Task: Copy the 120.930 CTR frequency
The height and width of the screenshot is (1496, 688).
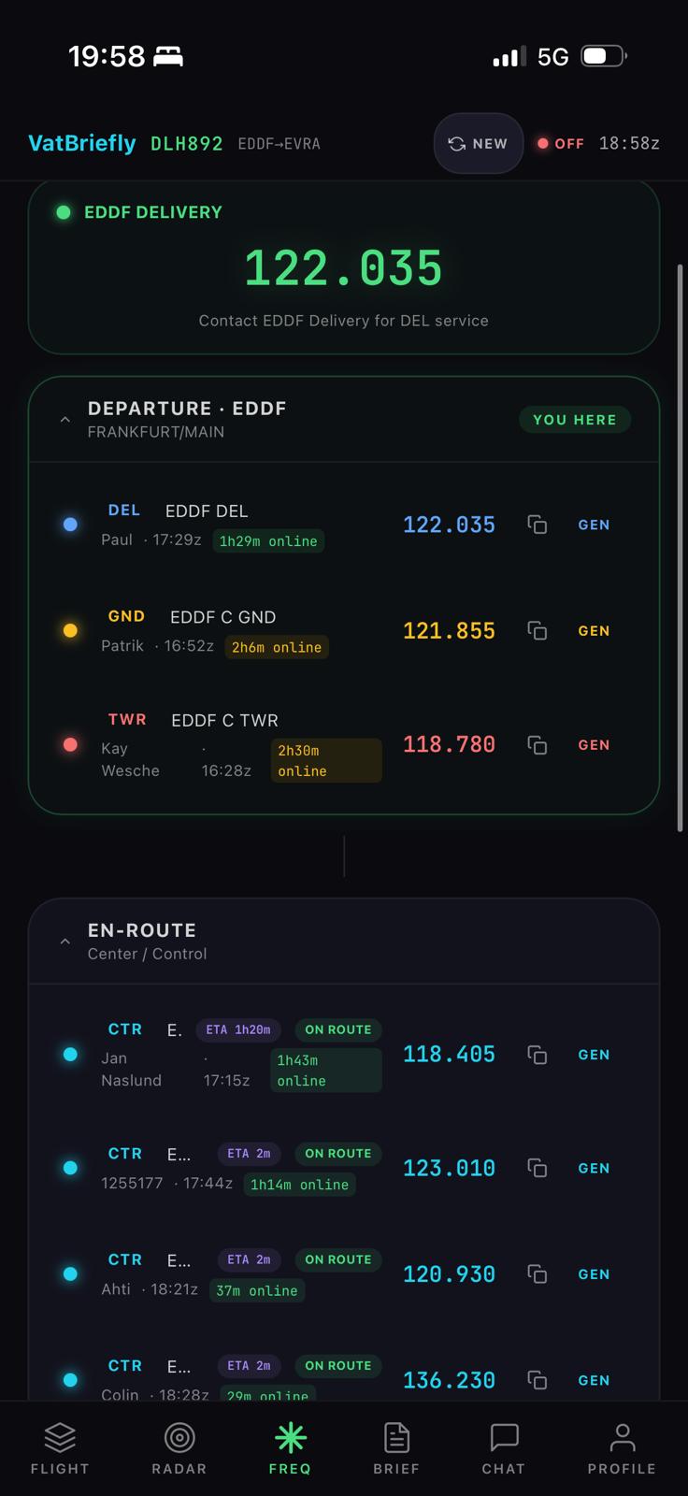Action: click(x=537, y=1274)
